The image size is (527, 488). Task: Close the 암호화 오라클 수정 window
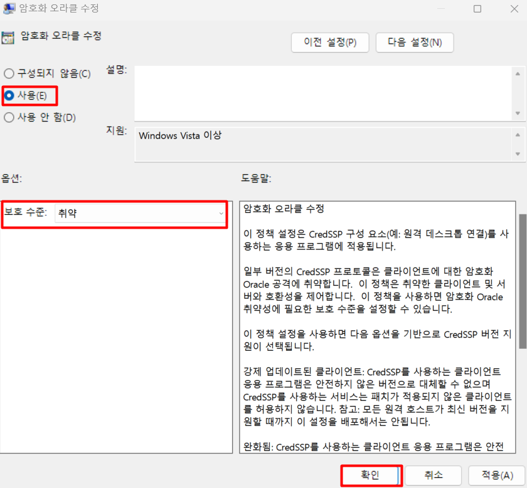(x=514, y=9)
